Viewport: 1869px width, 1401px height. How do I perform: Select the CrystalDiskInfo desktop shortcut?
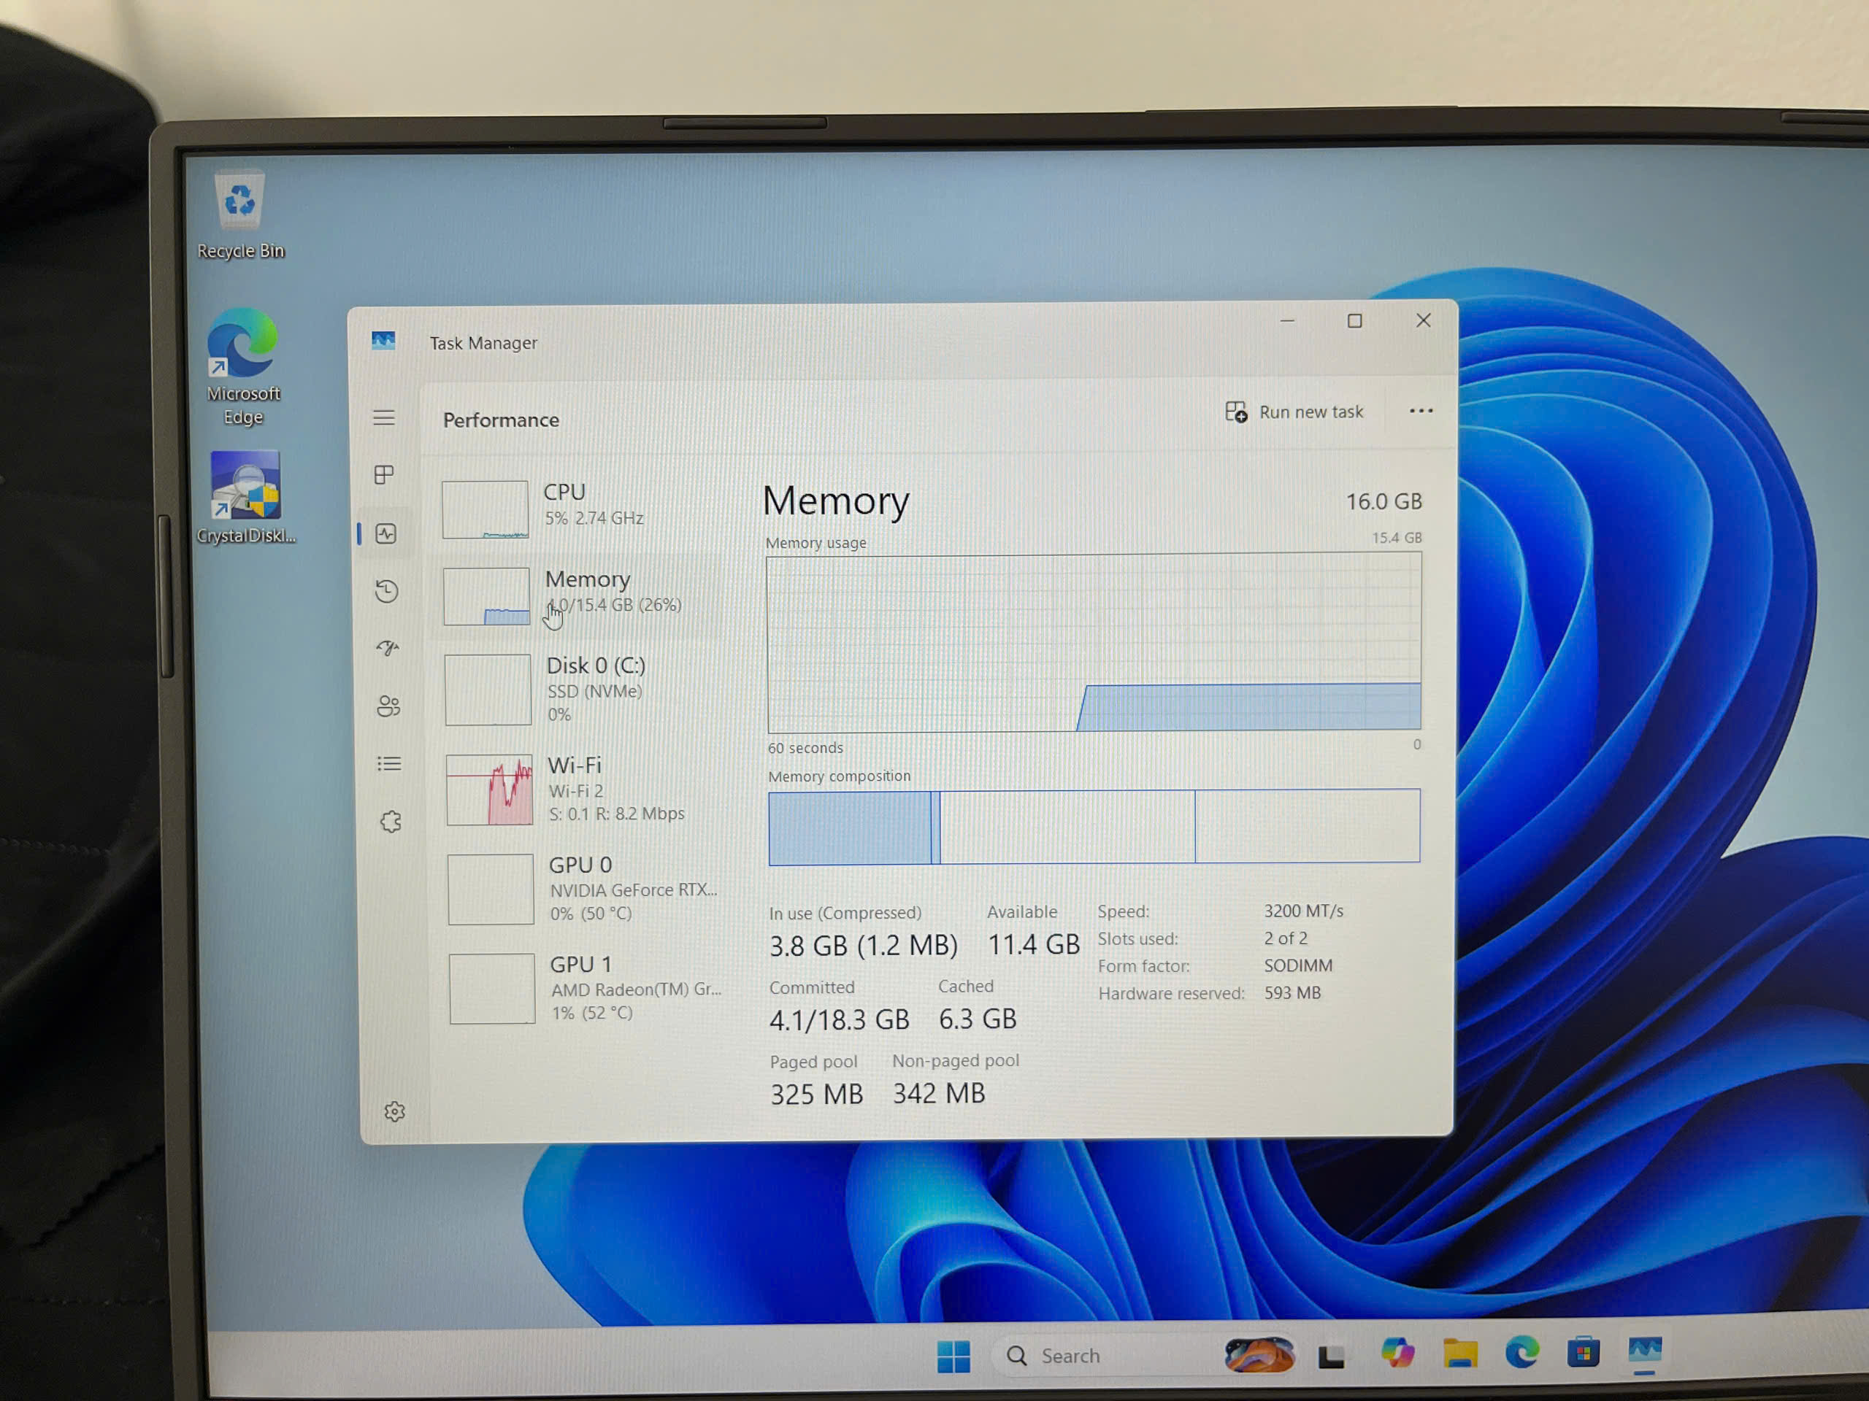(246, 498)
